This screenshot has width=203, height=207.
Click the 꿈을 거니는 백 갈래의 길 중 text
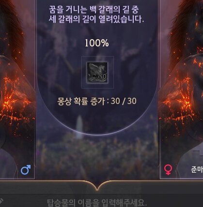tap(94, 10)
